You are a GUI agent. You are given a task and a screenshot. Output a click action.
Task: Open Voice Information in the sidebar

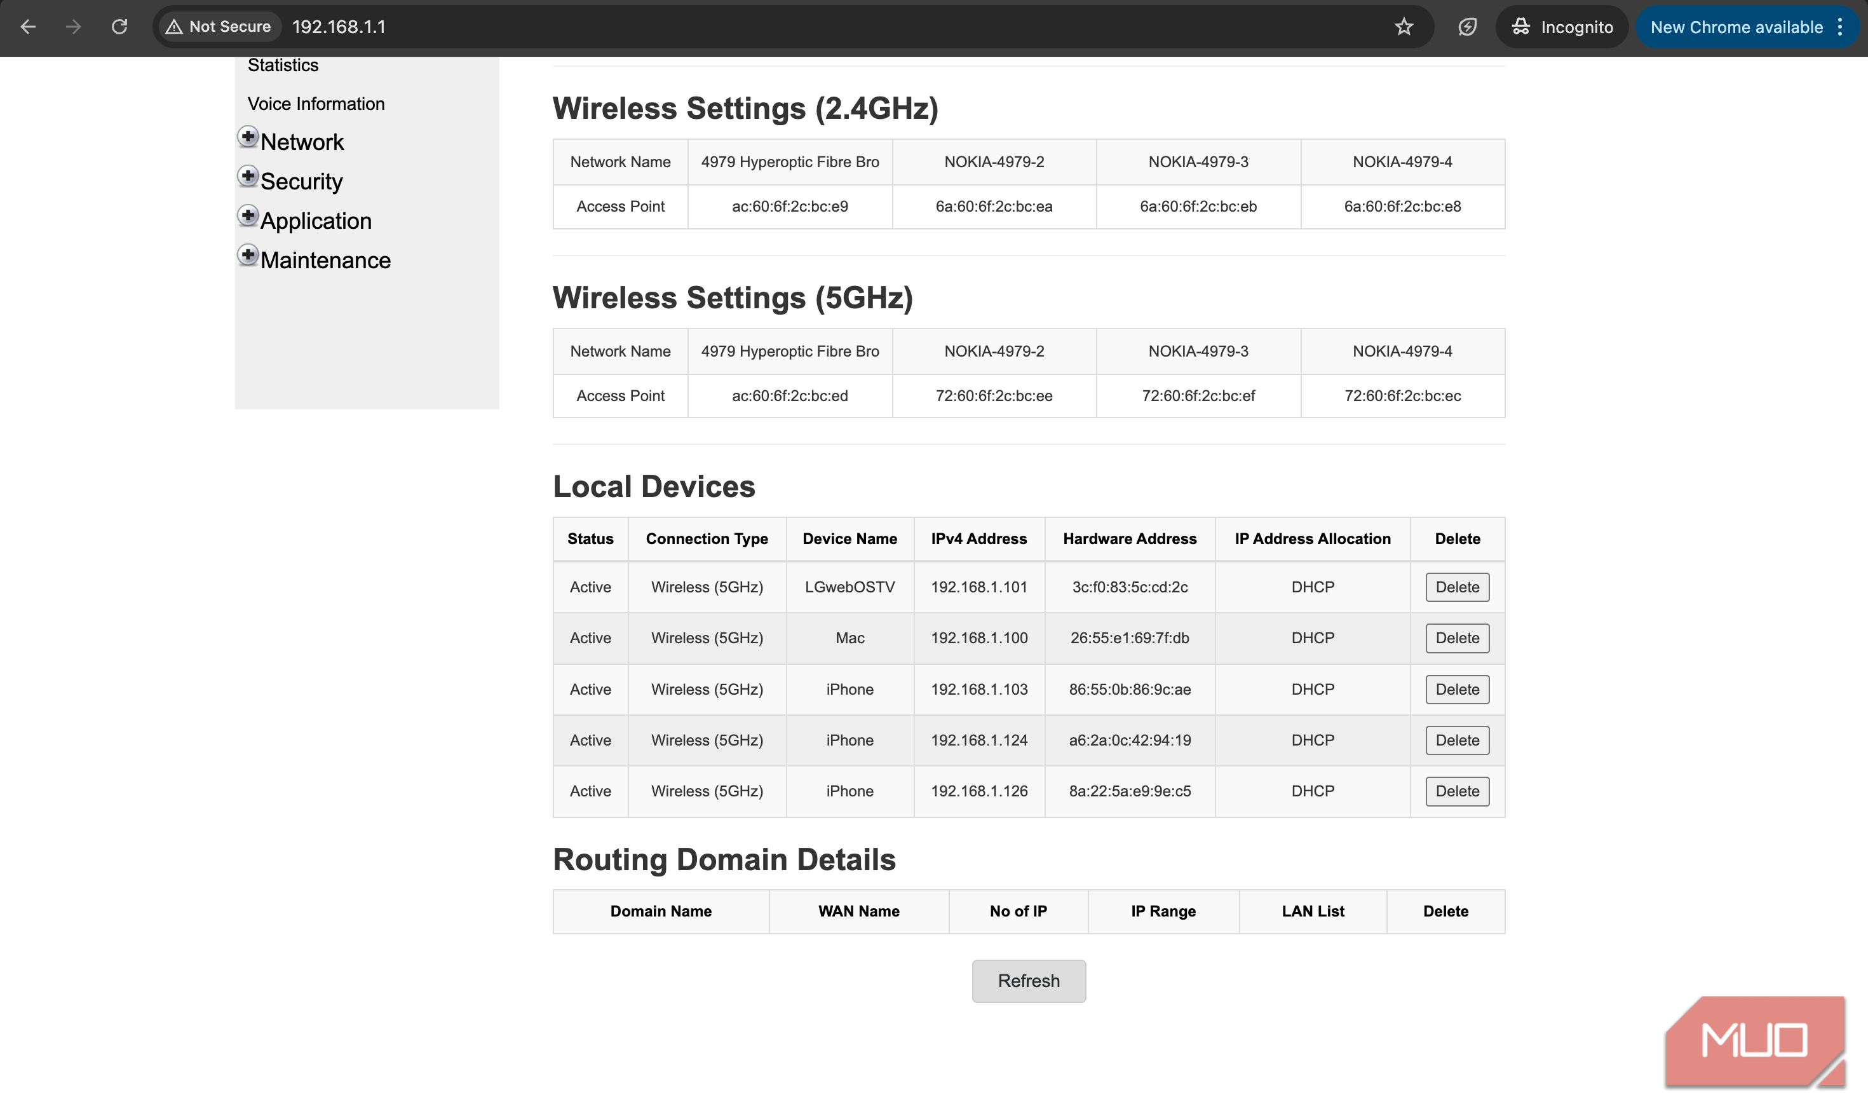coord(316,104)
